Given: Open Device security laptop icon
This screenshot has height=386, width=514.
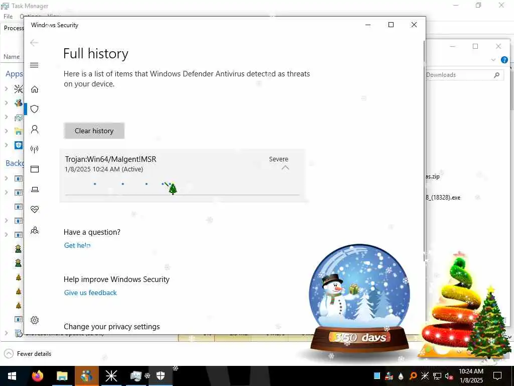Looking at the screenshot, I should [35, 189].
